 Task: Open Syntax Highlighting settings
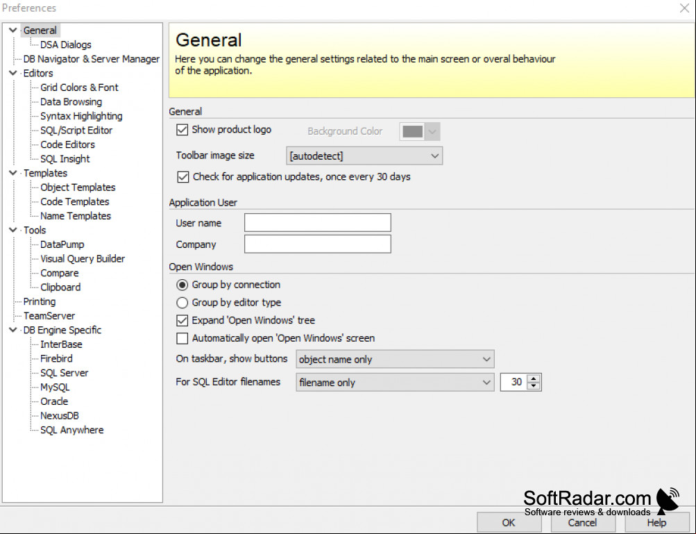coord(81,116)
